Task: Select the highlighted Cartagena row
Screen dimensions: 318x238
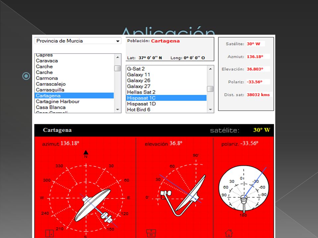Action: [x=74, y=96]
